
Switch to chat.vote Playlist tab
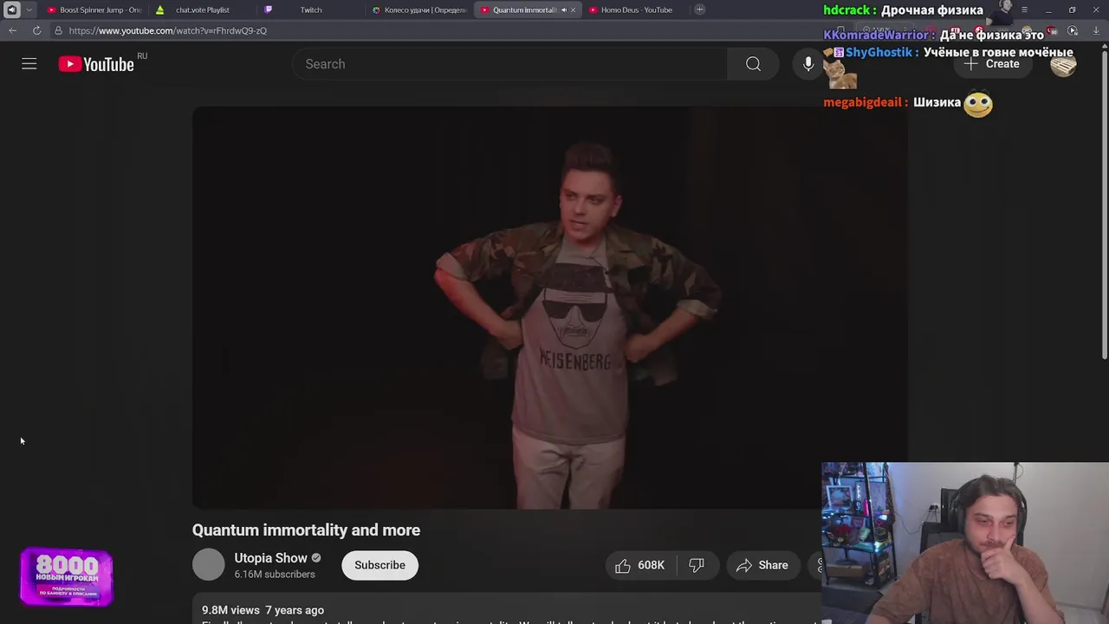click(202, 10)
